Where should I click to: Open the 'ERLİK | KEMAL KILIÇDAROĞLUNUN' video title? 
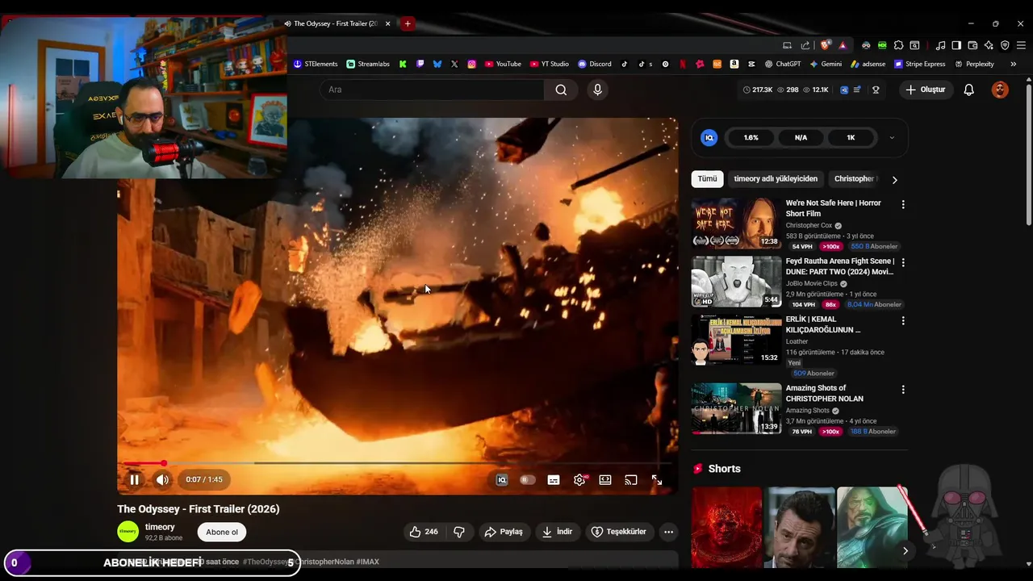click(823, 324)
